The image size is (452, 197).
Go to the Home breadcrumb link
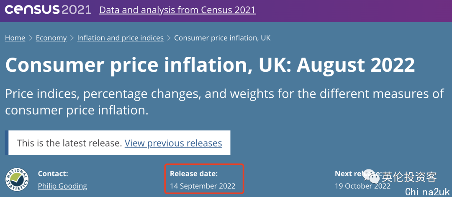tap(15, 38)
